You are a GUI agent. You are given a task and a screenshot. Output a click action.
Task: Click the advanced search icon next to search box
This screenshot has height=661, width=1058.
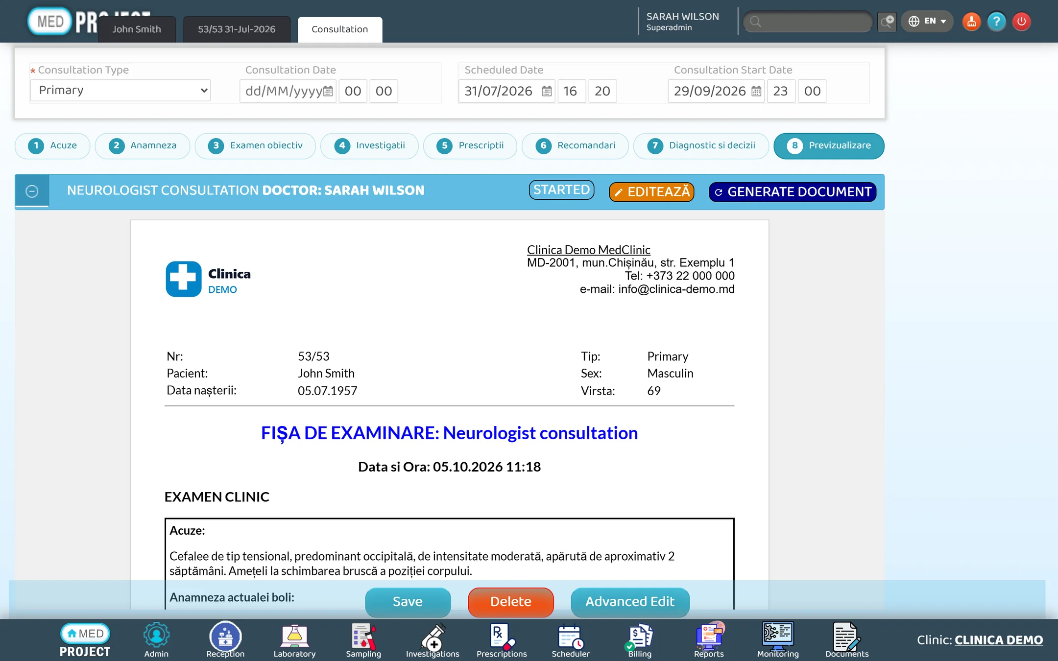887,22
